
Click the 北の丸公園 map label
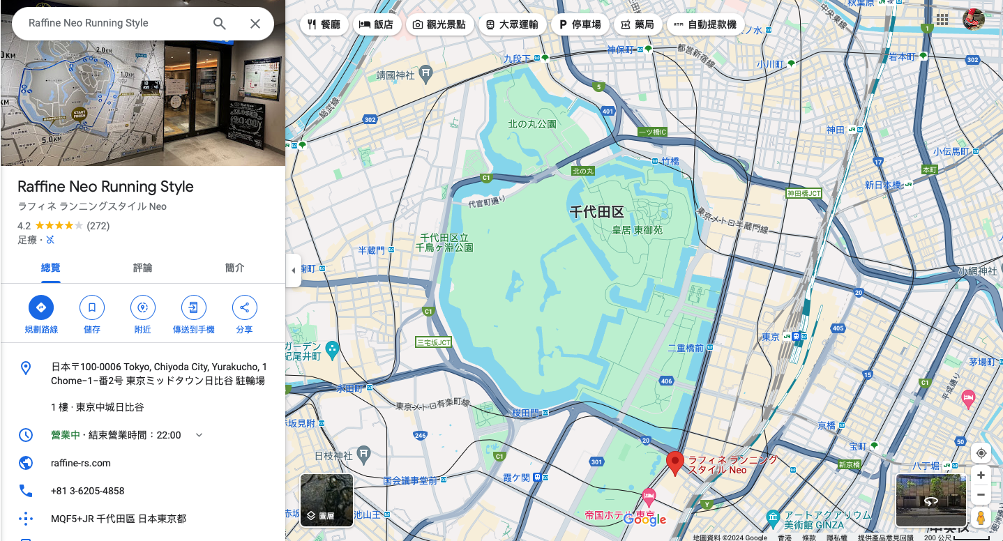tap(531, 124)
